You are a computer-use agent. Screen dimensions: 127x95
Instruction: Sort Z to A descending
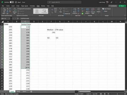click(x=52, y=12)
